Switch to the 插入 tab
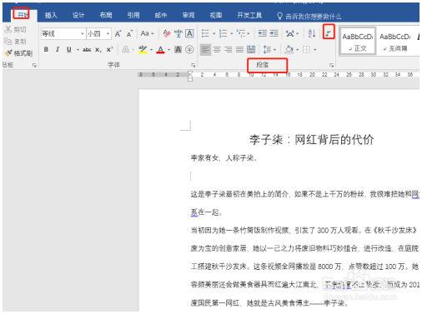The width and height of the screenshot is (422, 314). click(x=51, y=15)
